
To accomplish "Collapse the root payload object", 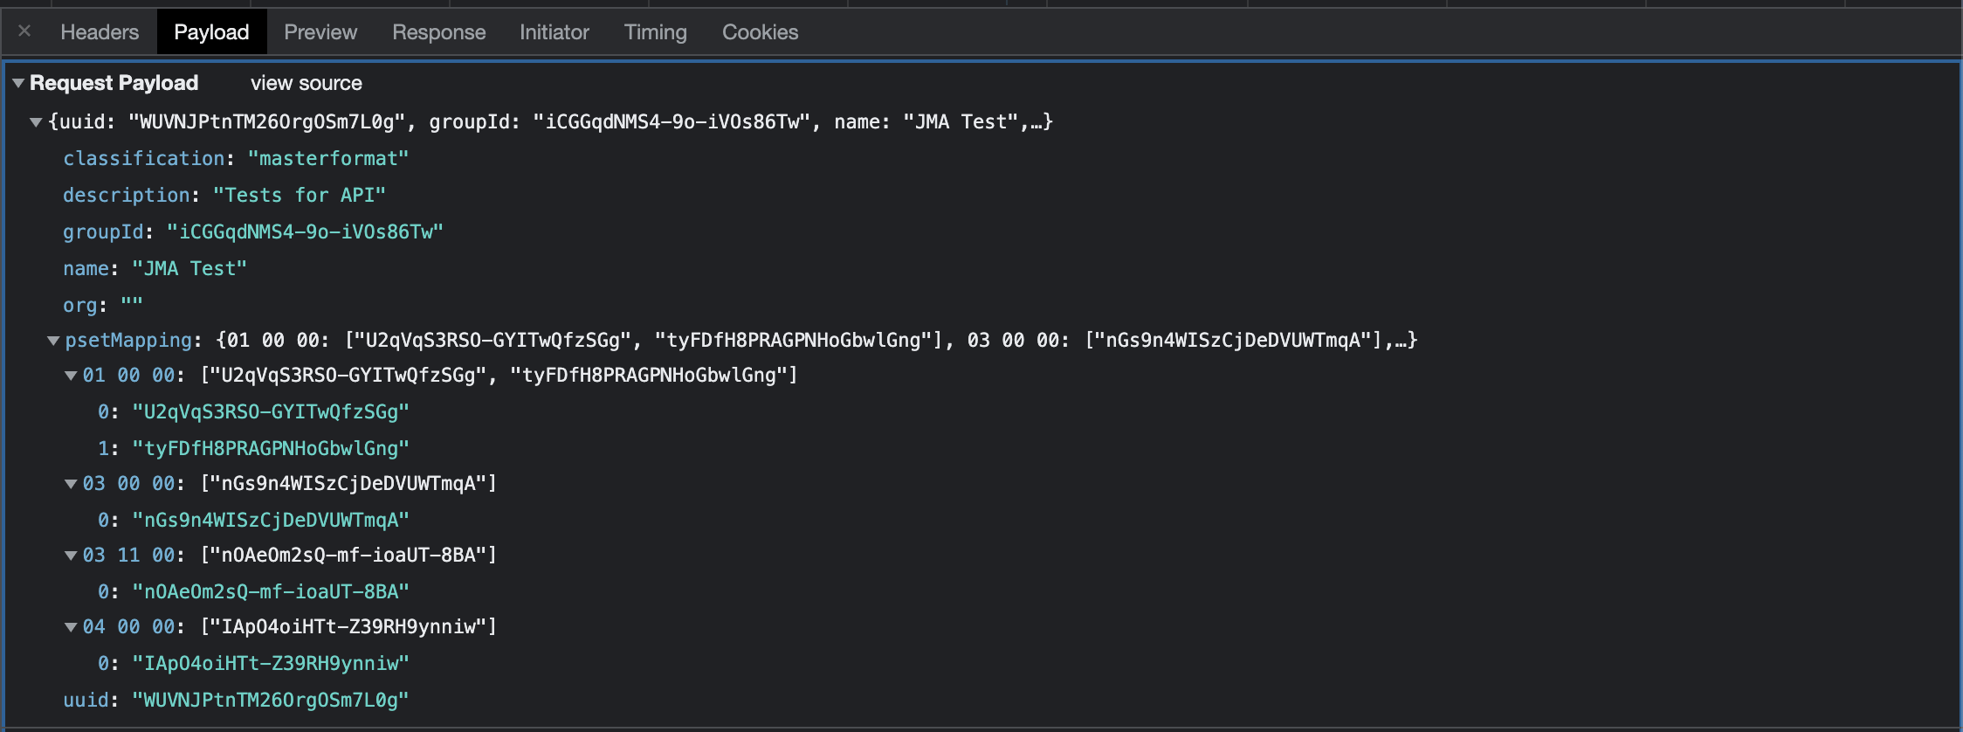I will pyautogui.click(x=36, y=122).
